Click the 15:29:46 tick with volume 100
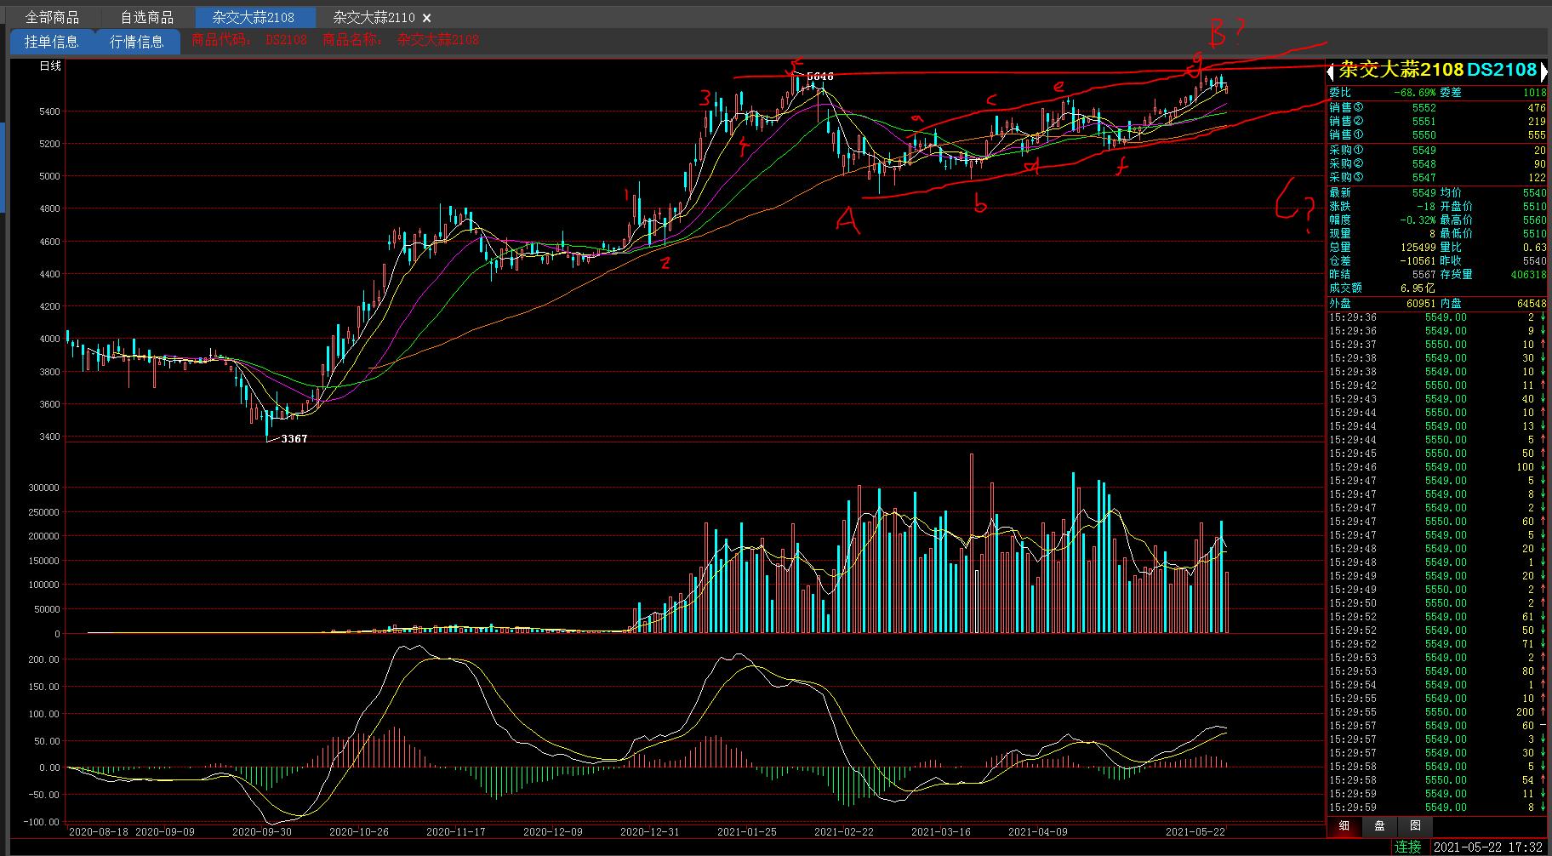1552x856 pixels. click(1438, 467)
